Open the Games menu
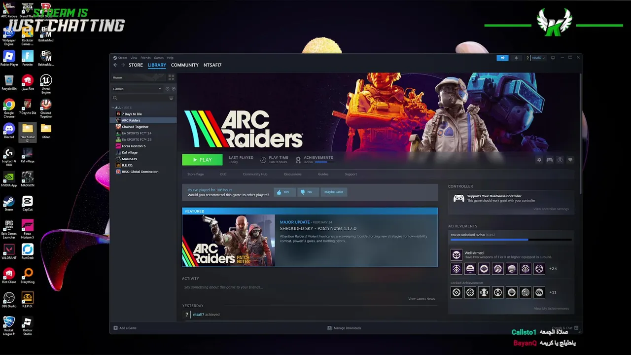 pos(159,58)
